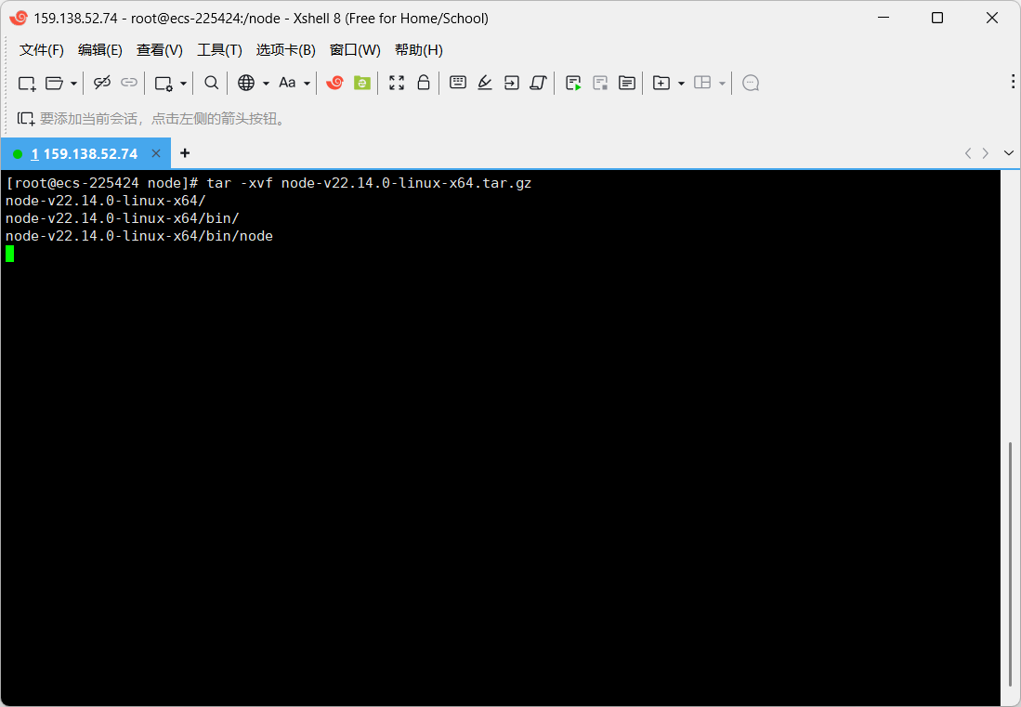1021x707 pixels.
Task: Click the New session icon
Action: (x=27, y=84)
